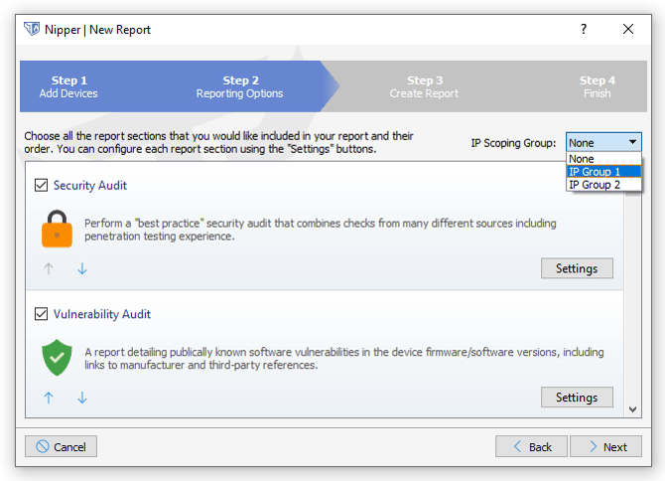Click the orange padlock Security Audit icon
This screenshot has height=481, width=665.
pyautogui.click(x=57, y=228)
